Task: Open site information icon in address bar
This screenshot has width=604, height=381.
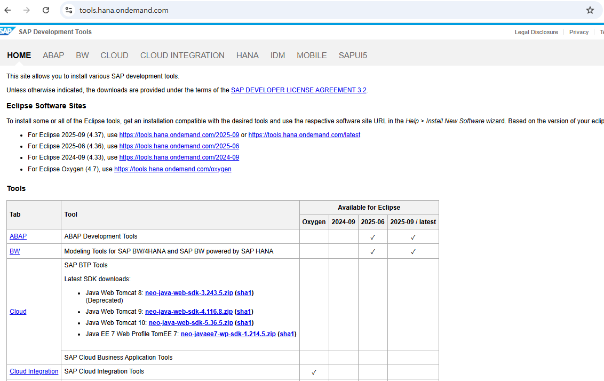Action: tap(69, 10)
